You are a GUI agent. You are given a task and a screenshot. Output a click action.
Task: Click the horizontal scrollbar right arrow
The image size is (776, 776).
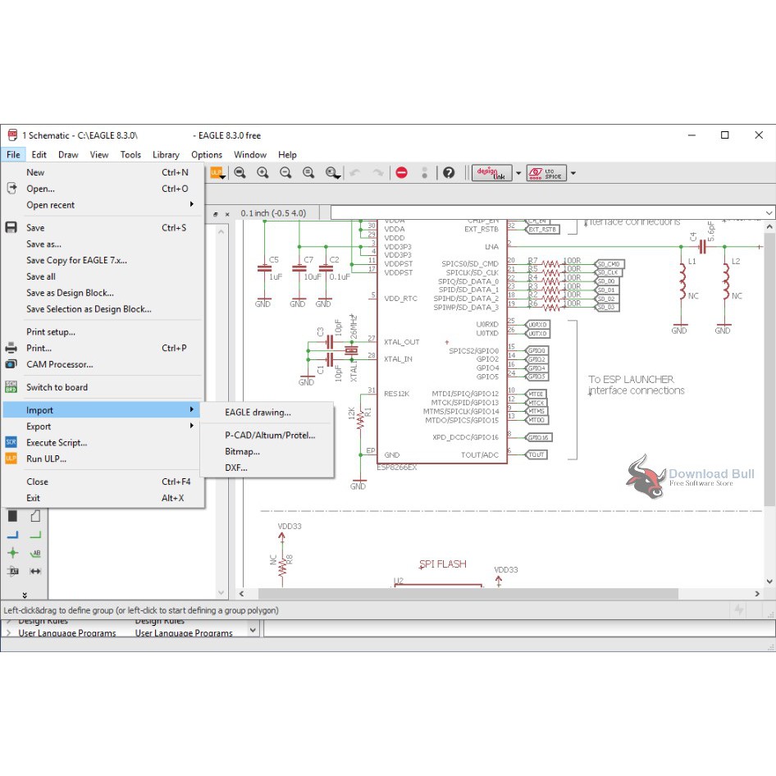click(x=757, y=593)
